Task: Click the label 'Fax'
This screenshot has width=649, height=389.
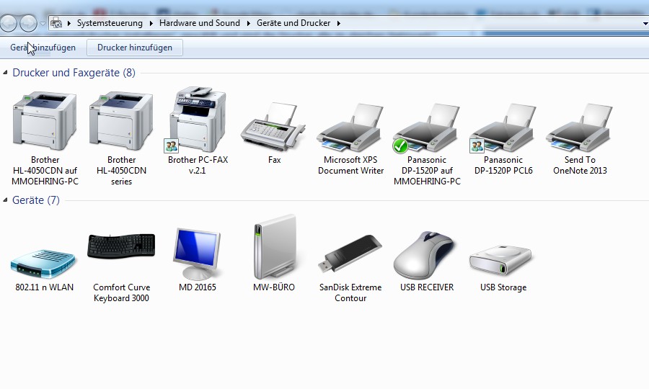Action: coord(275,160)
